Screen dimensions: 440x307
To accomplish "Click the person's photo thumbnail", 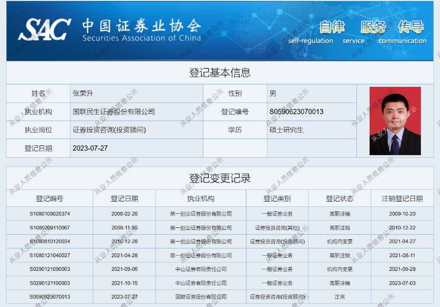I will tap(395, 121).
